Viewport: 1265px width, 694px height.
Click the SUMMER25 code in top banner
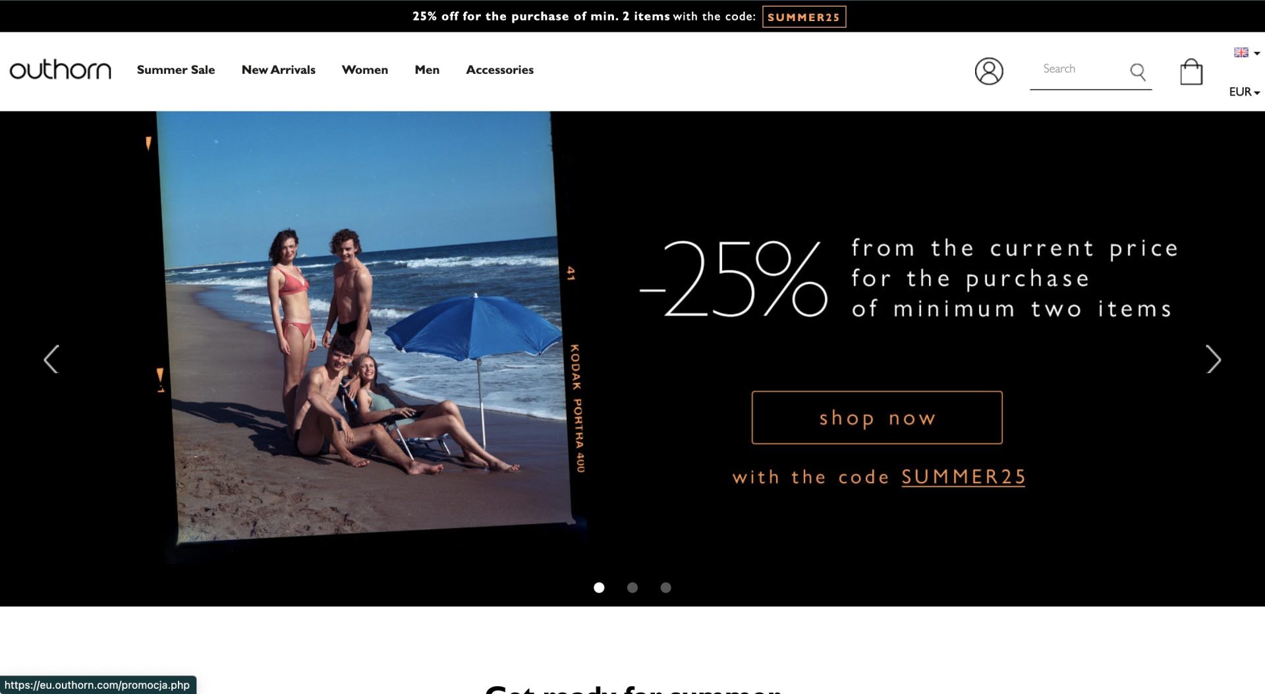pos(804,17)
